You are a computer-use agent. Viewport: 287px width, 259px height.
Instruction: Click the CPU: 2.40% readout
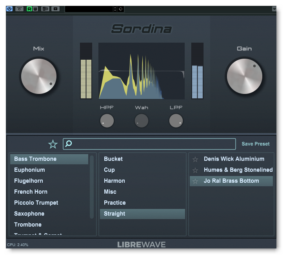18,245
